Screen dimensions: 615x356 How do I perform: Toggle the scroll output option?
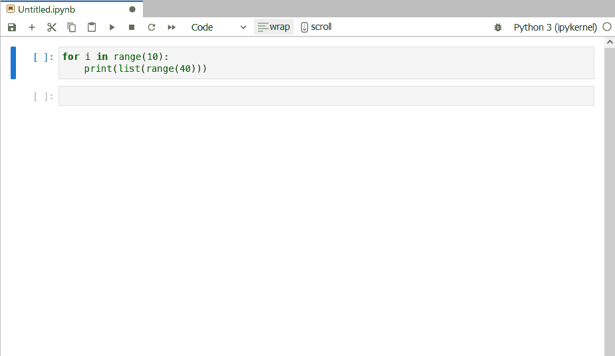[316, 27]
